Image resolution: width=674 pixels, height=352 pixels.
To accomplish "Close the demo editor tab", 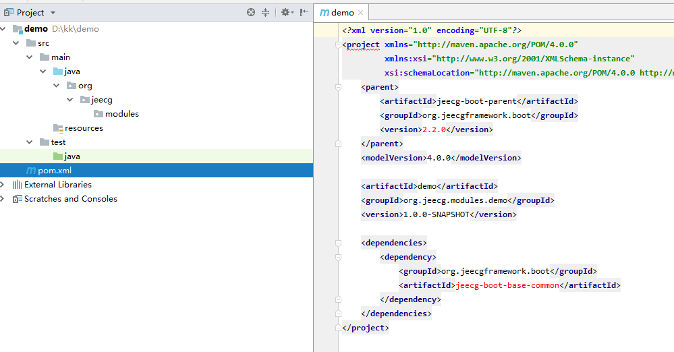I will coord(361,12).
